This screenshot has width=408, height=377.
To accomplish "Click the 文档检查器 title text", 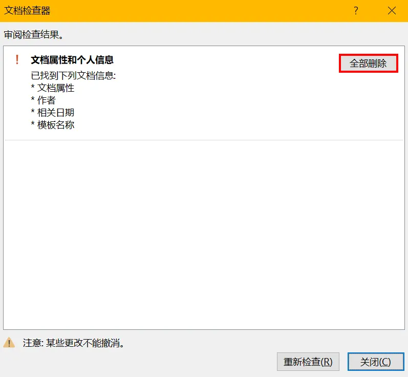I will click(x=27, y=11).
